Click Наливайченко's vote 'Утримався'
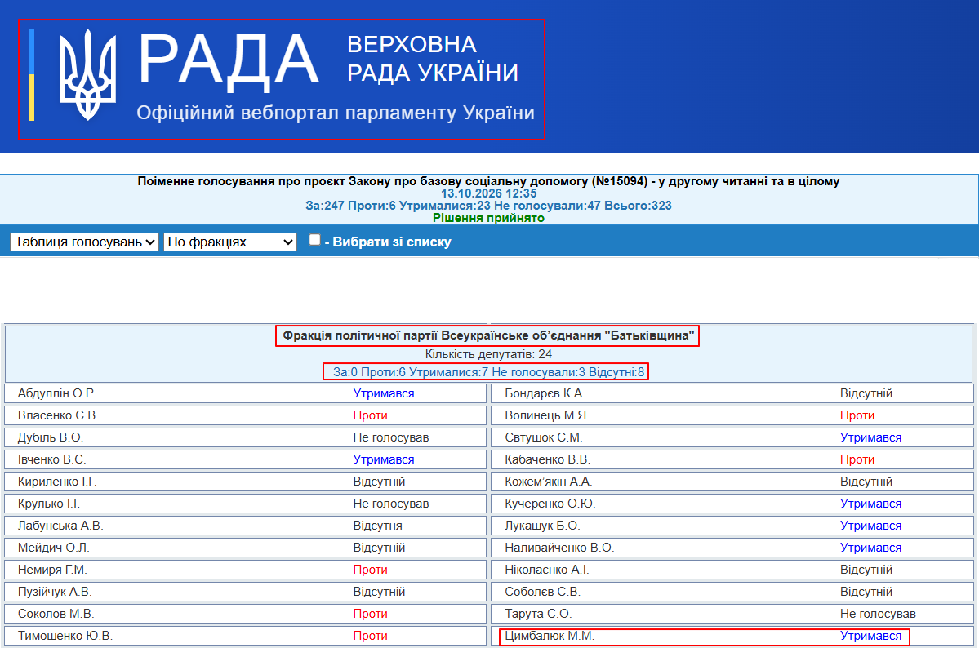The width and height of the screenshot is (979, 648). (x=870, y=548)
